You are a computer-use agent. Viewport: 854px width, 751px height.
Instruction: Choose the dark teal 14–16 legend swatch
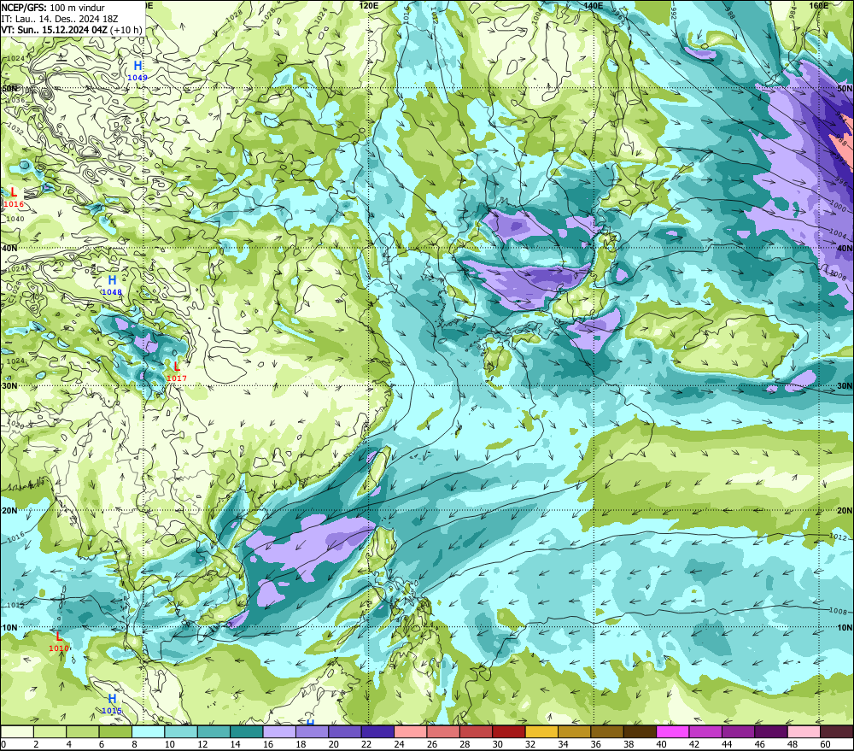point(246,731)
